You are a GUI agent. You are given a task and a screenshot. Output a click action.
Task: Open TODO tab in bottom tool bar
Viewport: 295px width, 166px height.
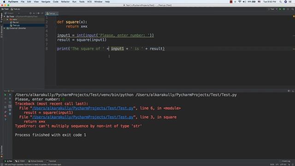click(x=20, y=161)
